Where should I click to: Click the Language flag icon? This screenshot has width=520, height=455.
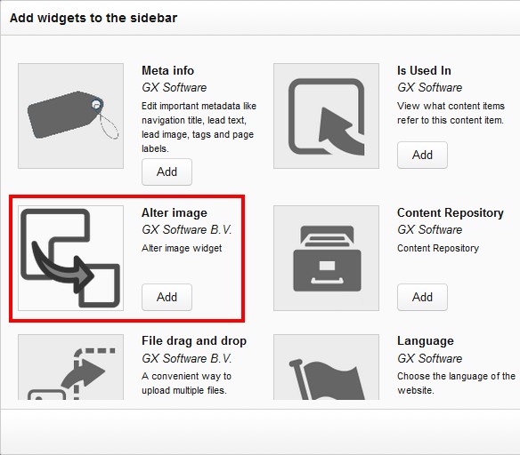(326, 367)
